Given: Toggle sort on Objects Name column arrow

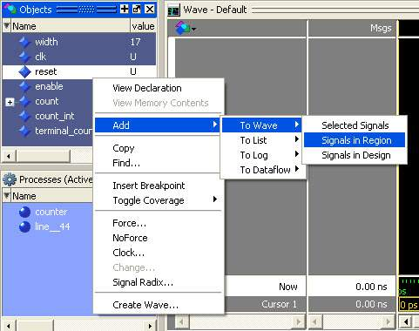Looking at the screenshot, I should click(7, 26).
